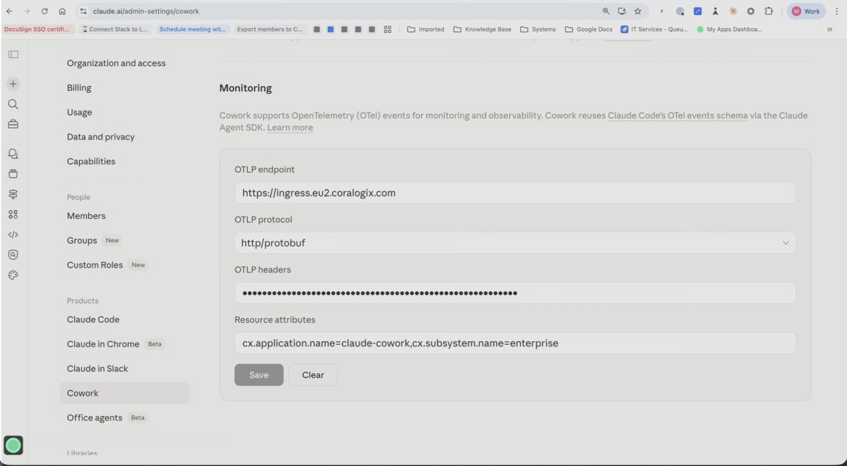
Task: Click the Clear button
Action: pyautogui.click(x=313, y=375)
